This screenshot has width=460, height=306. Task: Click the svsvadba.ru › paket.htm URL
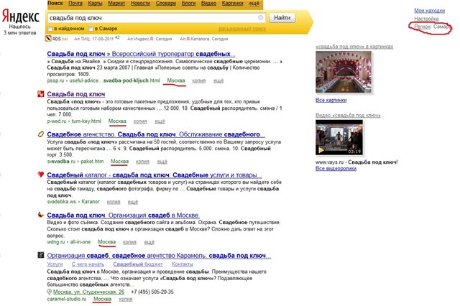click(75, 162)
